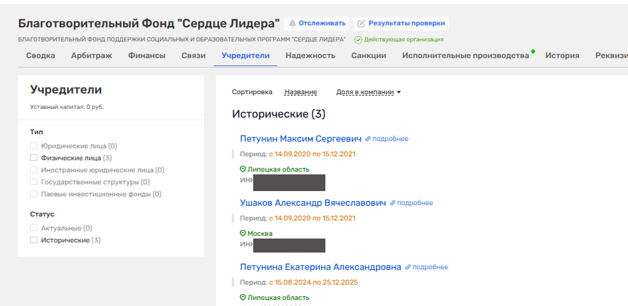
Task: Open the Финансы tab
Action: click(x=146, y=55)
